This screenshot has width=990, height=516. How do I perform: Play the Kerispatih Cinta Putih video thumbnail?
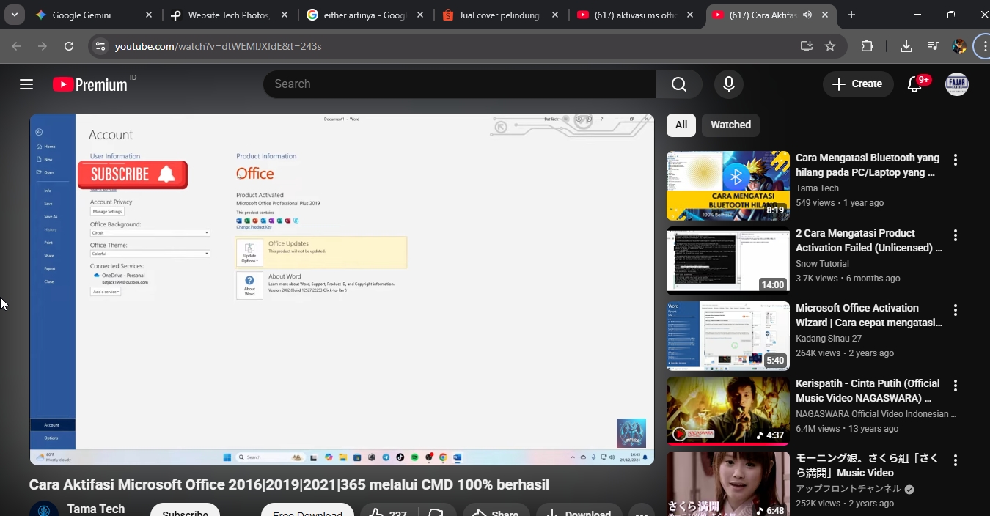click(727, 410)
